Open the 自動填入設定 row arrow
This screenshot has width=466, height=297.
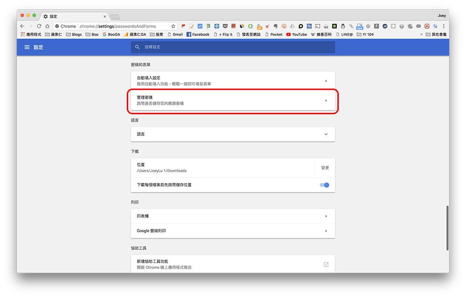[326, 81]
